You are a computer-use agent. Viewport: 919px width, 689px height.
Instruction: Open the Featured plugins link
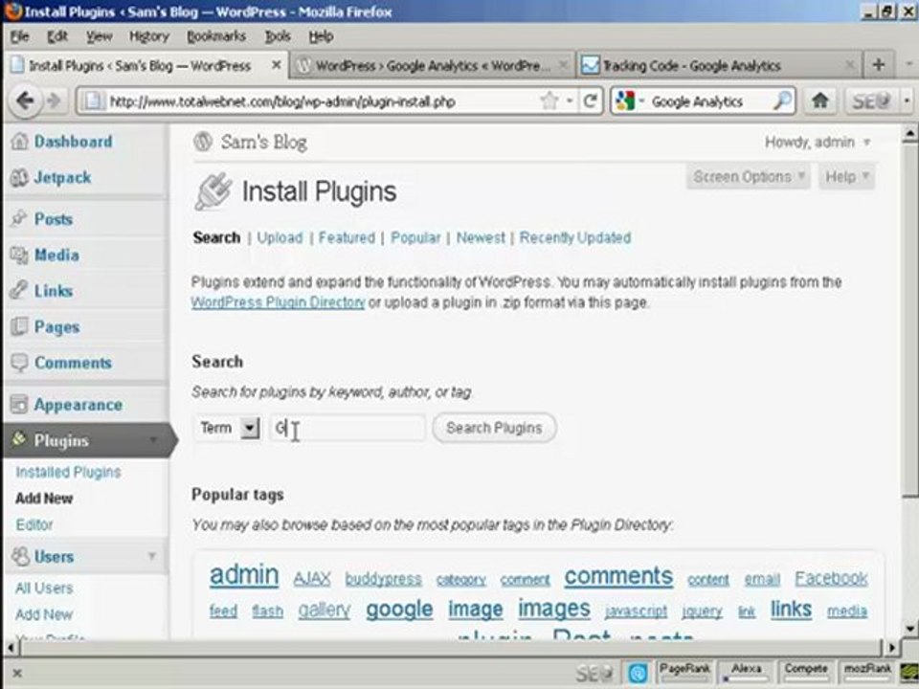347,238
